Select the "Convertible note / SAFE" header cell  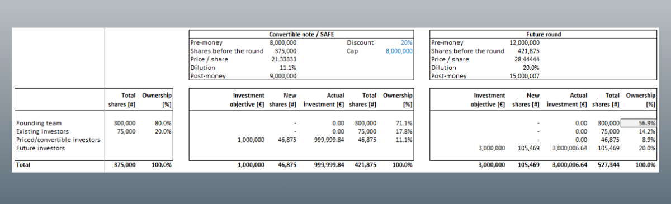tap(301, 34)
